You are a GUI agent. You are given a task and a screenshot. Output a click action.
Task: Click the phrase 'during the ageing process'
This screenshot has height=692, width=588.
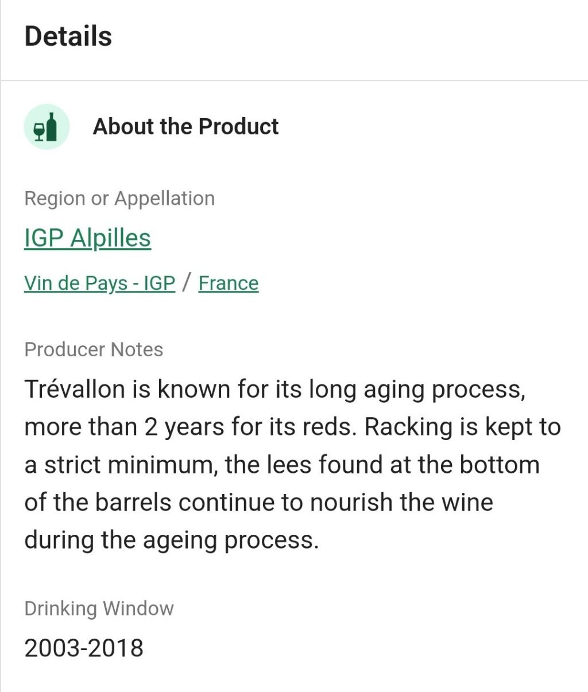171,540
